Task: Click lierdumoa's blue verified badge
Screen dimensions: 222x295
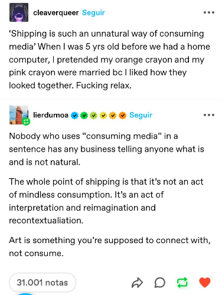Action: [x=74, y=115]
